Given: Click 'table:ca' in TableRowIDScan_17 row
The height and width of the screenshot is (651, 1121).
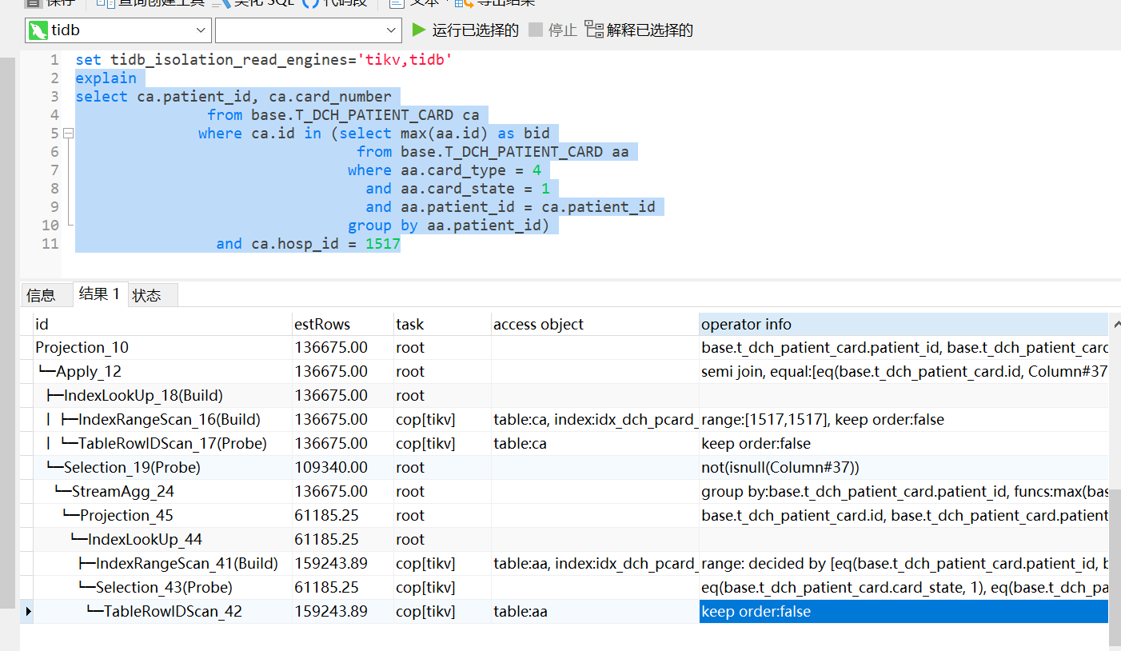Looking at the screenshot, I should pos(595,443).
